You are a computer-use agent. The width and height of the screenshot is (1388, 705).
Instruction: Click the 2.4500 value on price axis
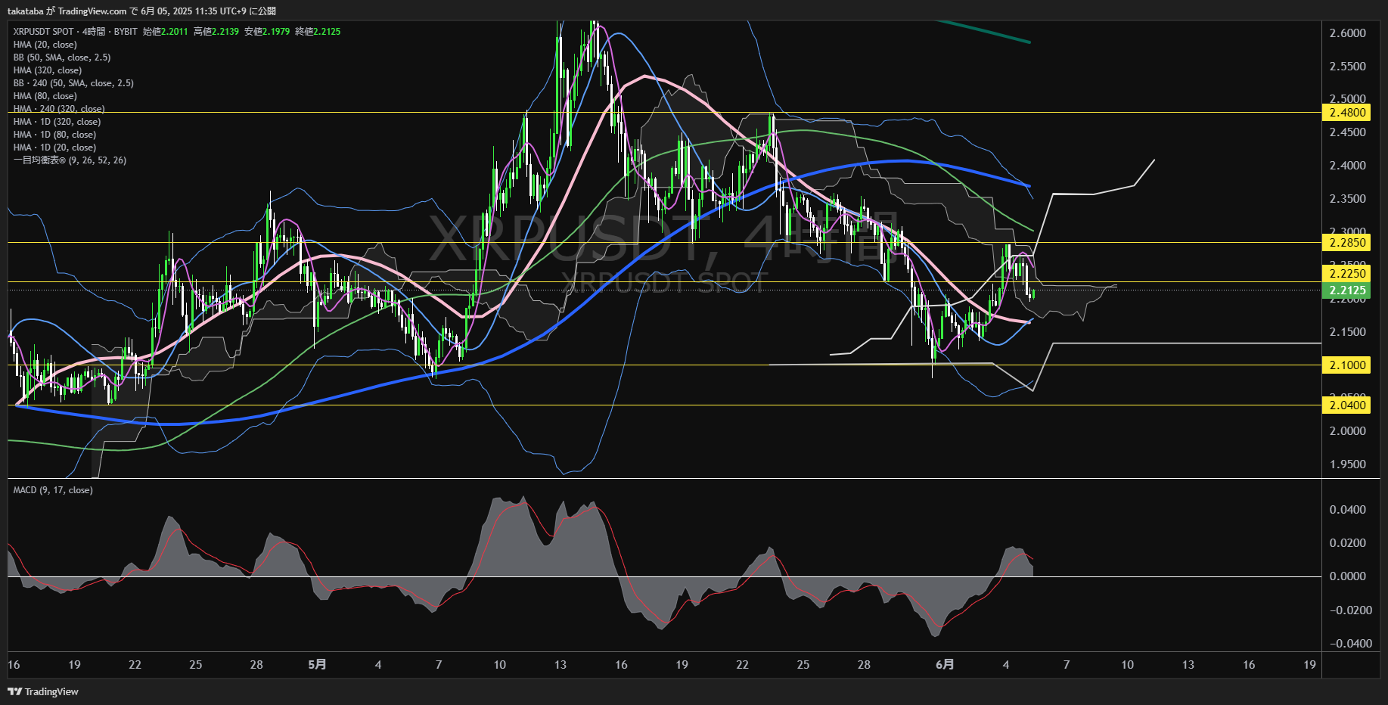pyautogui.click(x=1347, y=132)
